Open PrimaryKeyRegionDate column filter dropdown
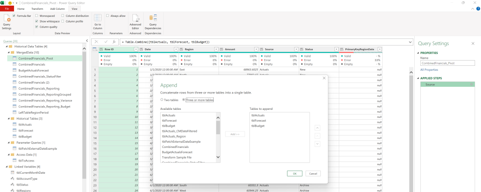 380,49
